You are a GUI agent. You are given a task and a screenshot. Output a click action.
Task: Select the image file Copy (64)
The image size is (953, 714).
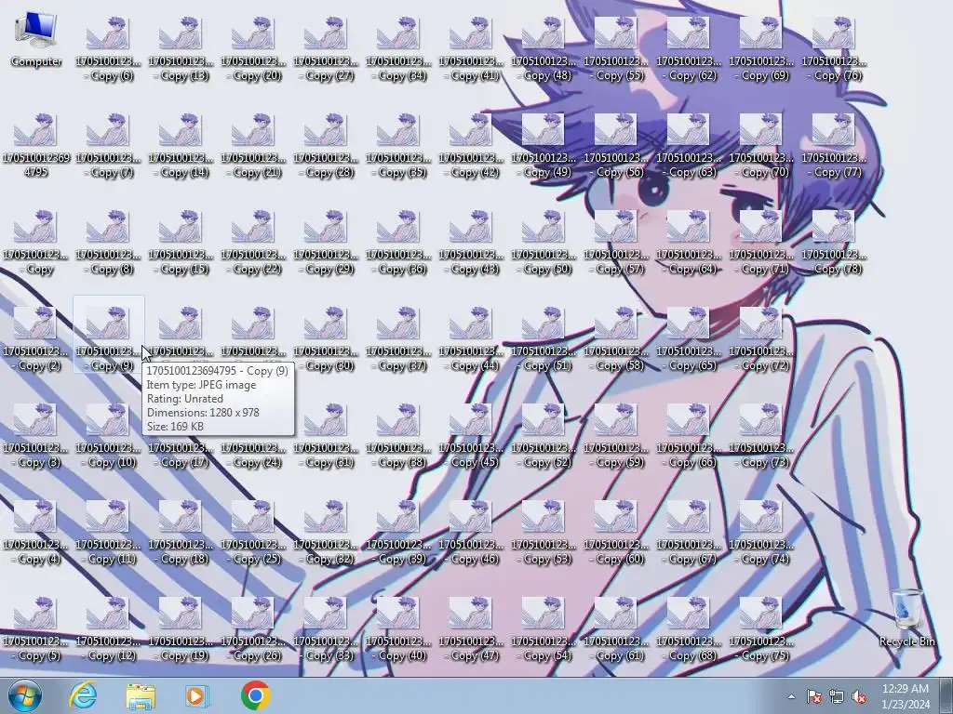(689, 242)
